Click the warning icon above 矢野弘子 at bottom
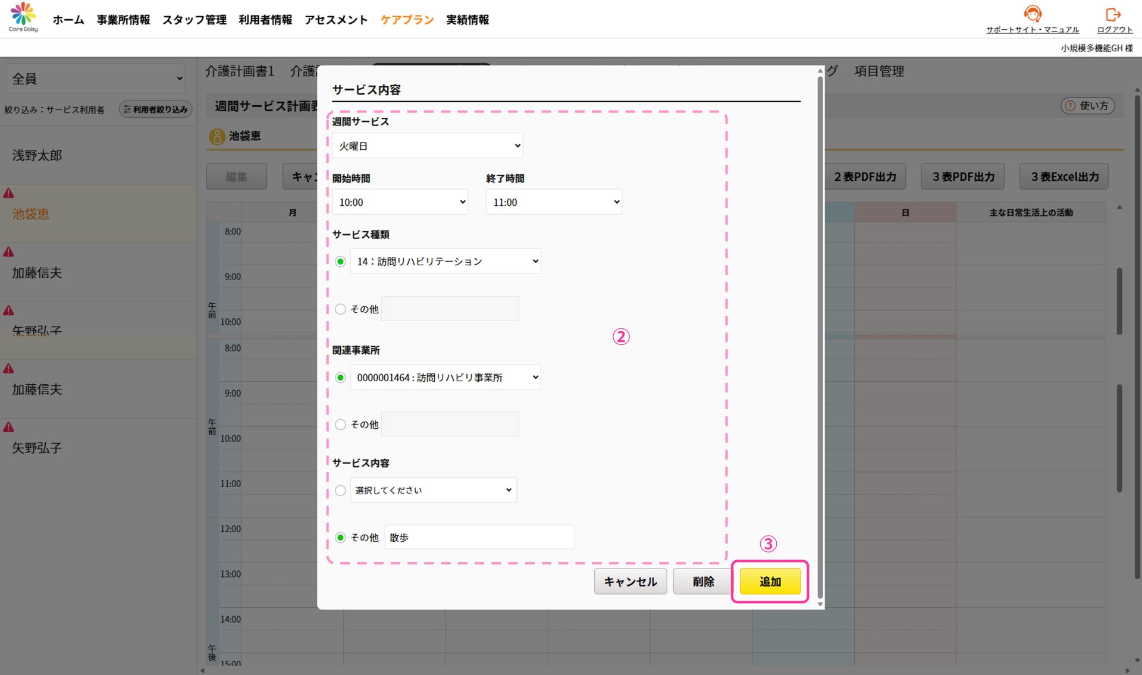The height and width of the screenshot is (675, 1142). (9, 428)
